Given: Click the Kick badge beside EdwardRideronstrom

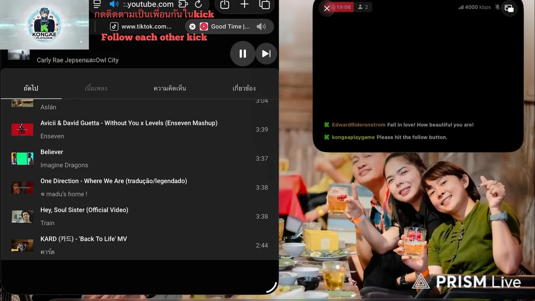Looking at the screenshot, I should [327, 125].
